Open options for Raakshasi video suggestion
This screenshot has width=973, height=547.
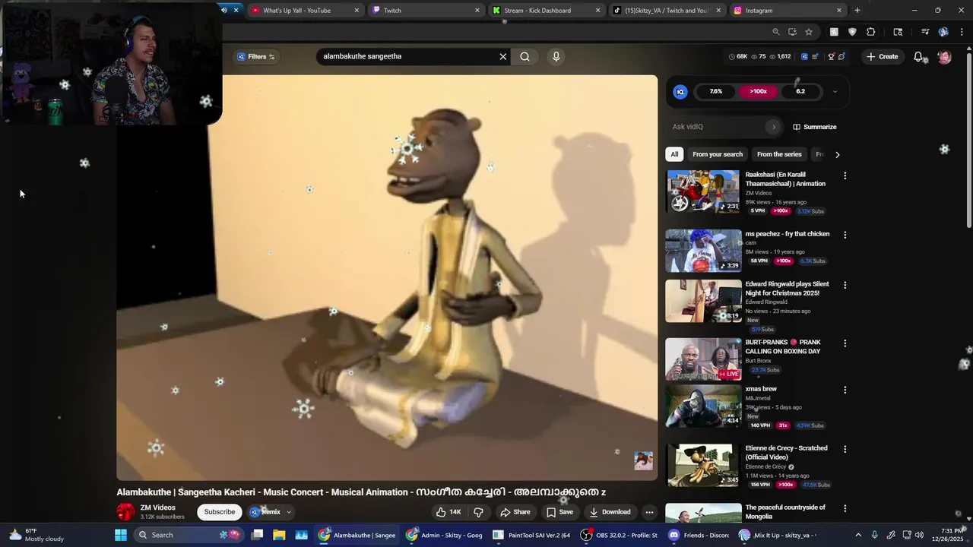click(845, 175)
